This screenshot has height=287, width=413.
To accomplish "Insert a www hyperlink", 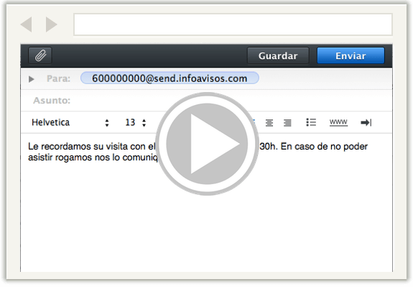I will (338, 122).
